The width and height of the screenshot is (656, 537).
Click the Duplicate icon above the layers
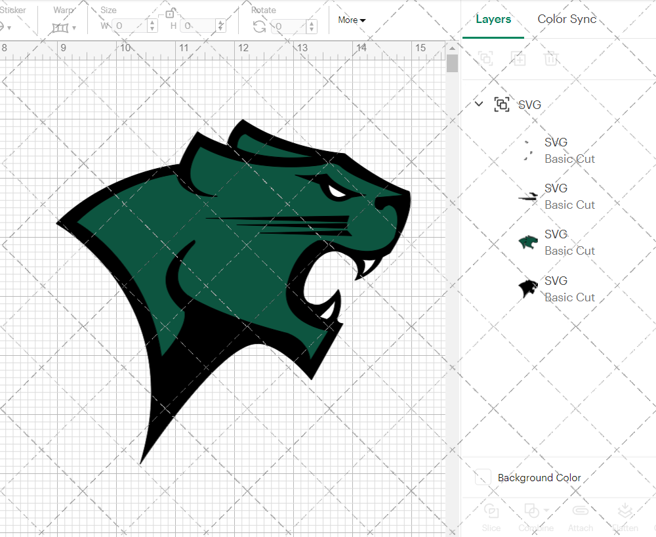(x=518, y=58)
